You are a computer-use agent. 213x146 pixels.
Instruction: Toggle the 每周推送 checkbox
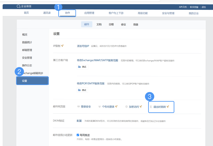(x=78, y=135)
